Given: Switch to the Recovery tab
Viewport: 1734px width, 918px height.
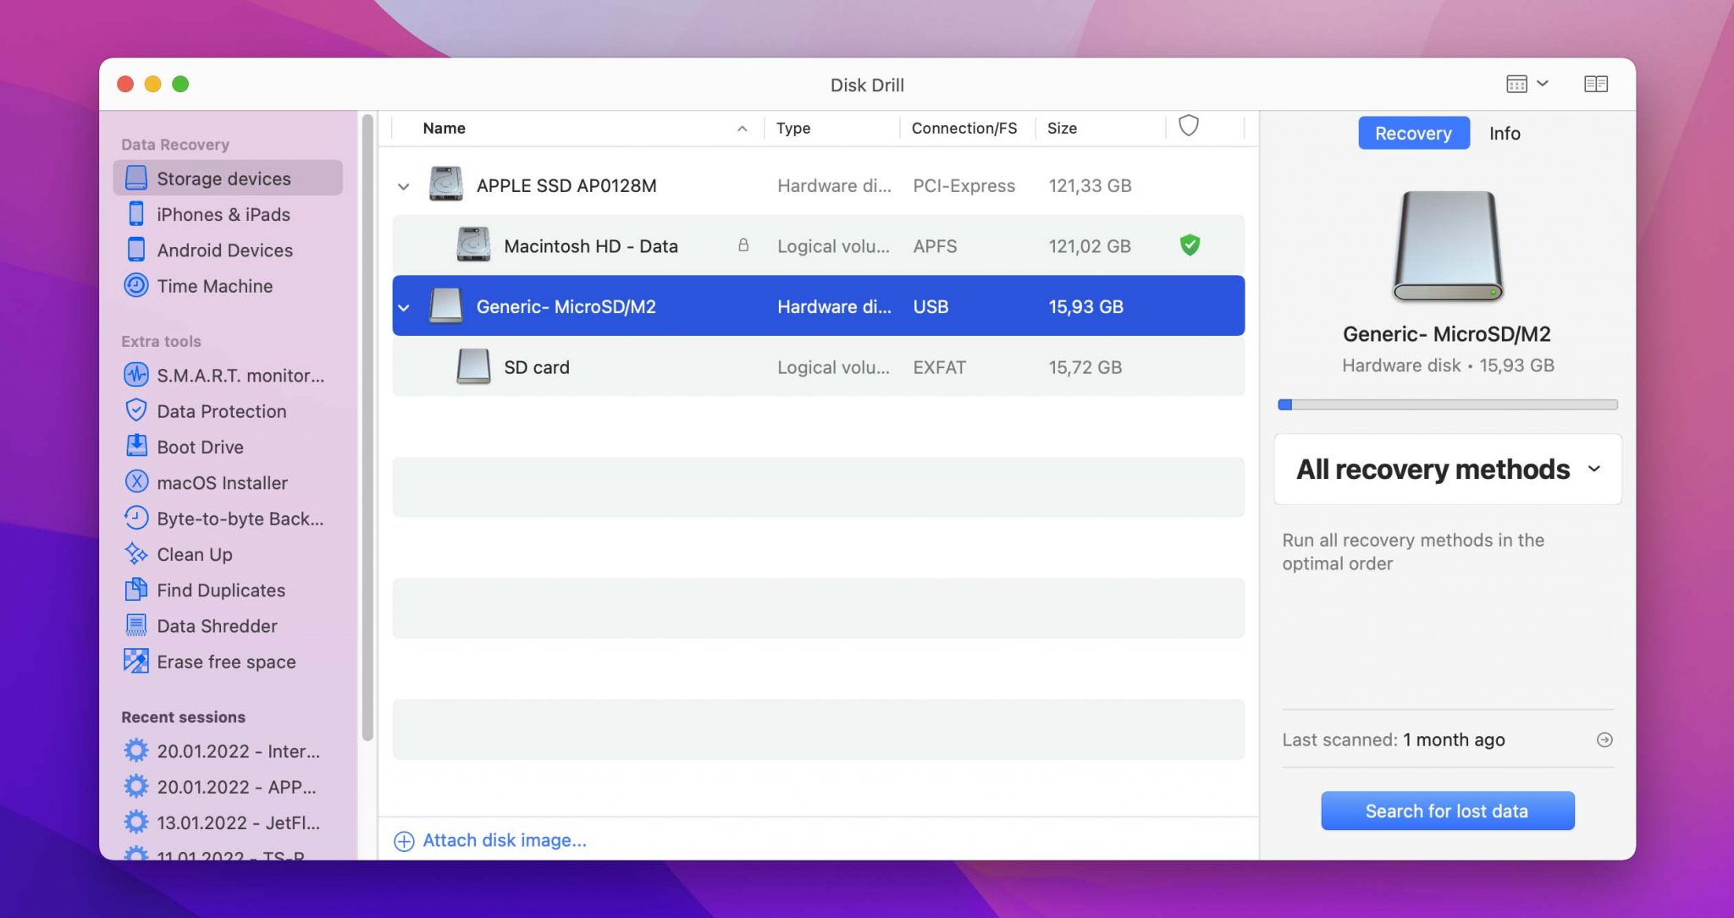Looking at the screenshot, I should click(1413, 133).
